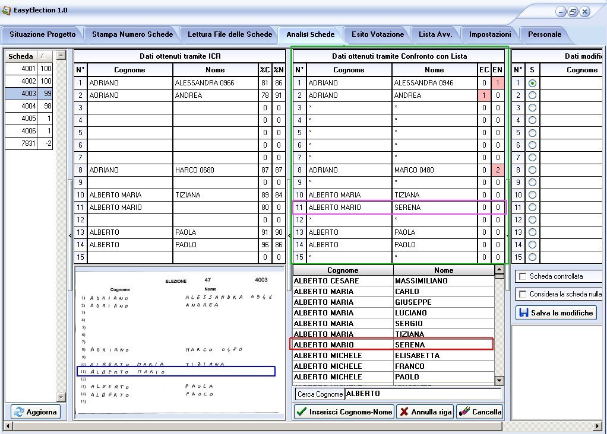Select radio button for row 2

532,95
